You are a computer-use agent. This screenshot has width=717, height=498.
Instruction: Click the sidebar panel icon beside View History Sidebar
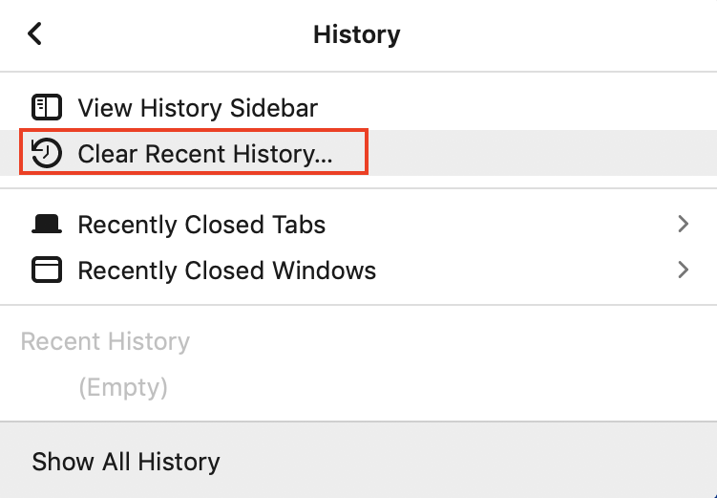(46, 107)
